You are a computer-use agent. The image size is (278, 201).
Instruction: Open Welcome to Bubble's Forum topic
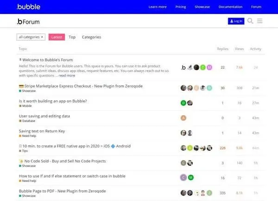[48, 60]
